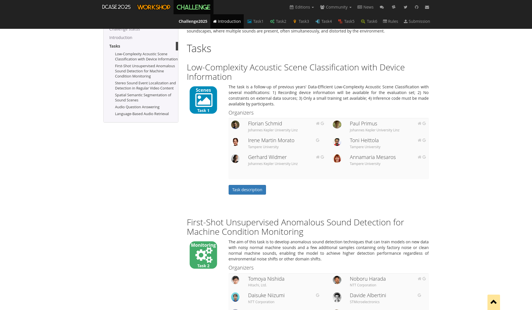This screenshot has height=310, width=532.
Task: Open the Twitter bird icon
Action: click(405, 7)
